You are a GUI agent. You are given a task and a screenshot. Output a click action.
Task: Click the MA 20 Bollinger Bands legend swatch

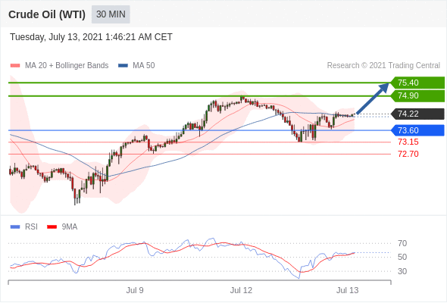coord(15,66)
